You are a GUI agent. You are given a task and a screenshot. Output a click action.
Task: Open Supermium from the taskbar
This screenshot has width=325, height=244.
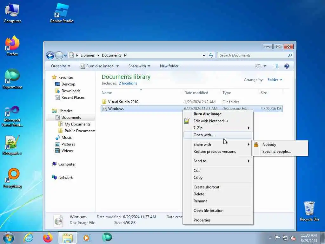click(x=107, y=237)
